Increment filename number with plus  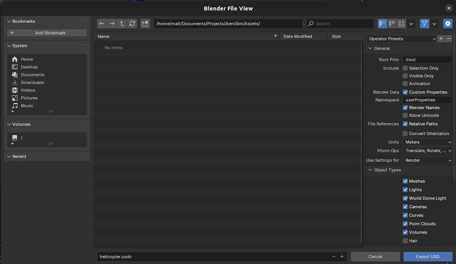342,256
